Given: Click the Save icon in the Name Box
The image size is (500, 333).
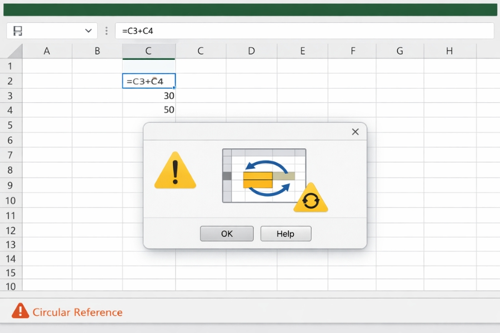Looking at the screenshot, I should coord(17,31).
